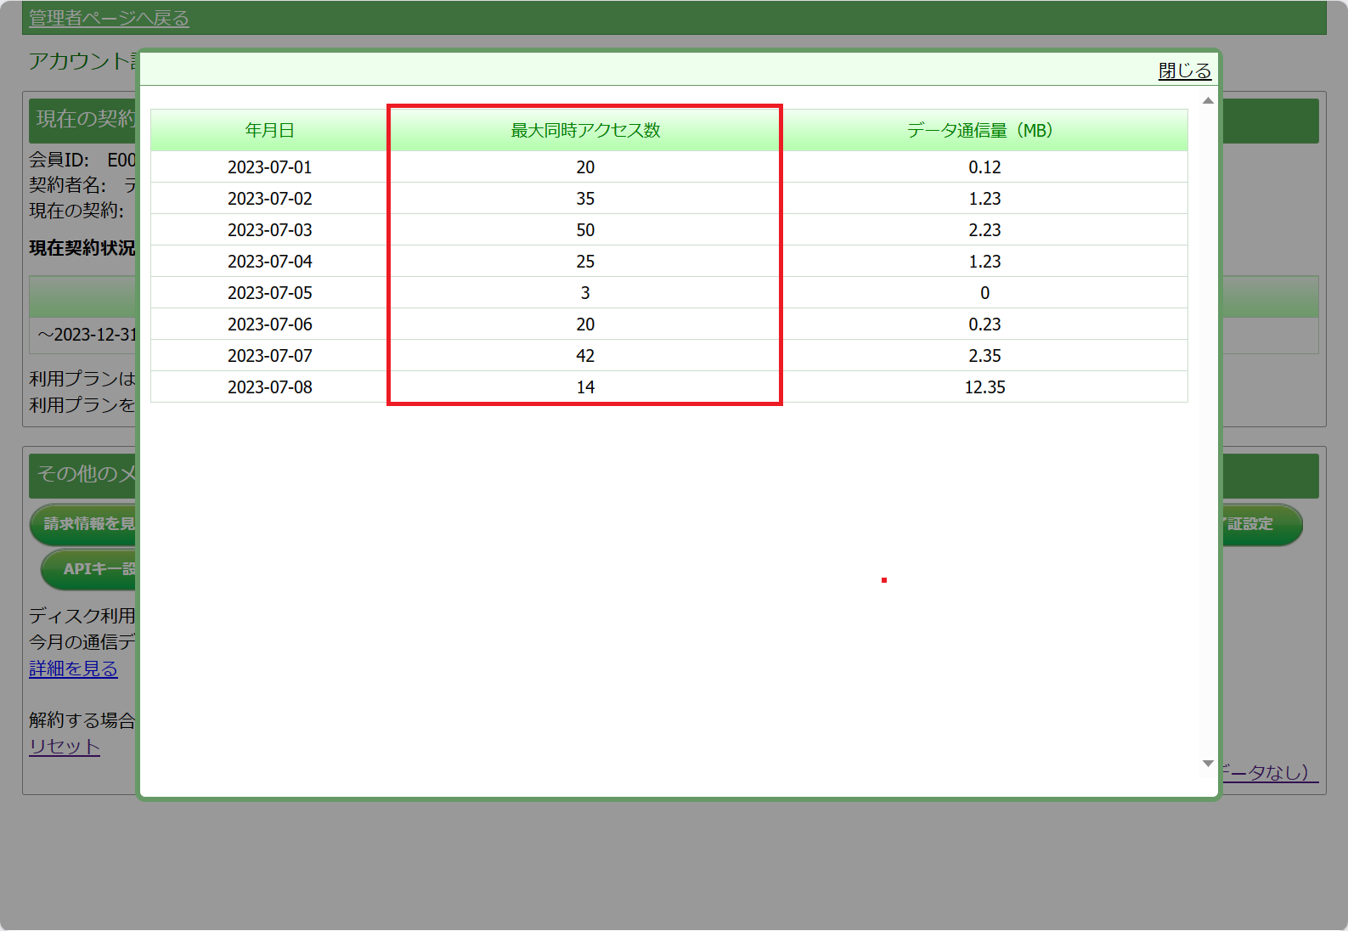Viewport: 1348px width, 931px height.
Task: Click access count 25 for 2023-07-04
Action: (585, 262)
